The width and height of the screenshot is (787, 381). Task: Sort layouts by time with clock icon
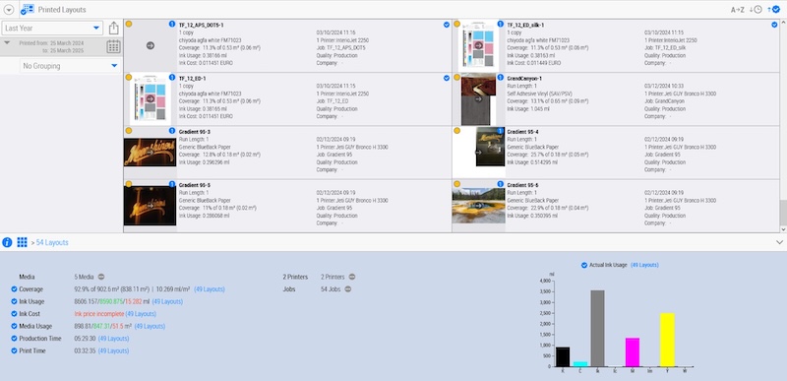(x=756, y=10)
